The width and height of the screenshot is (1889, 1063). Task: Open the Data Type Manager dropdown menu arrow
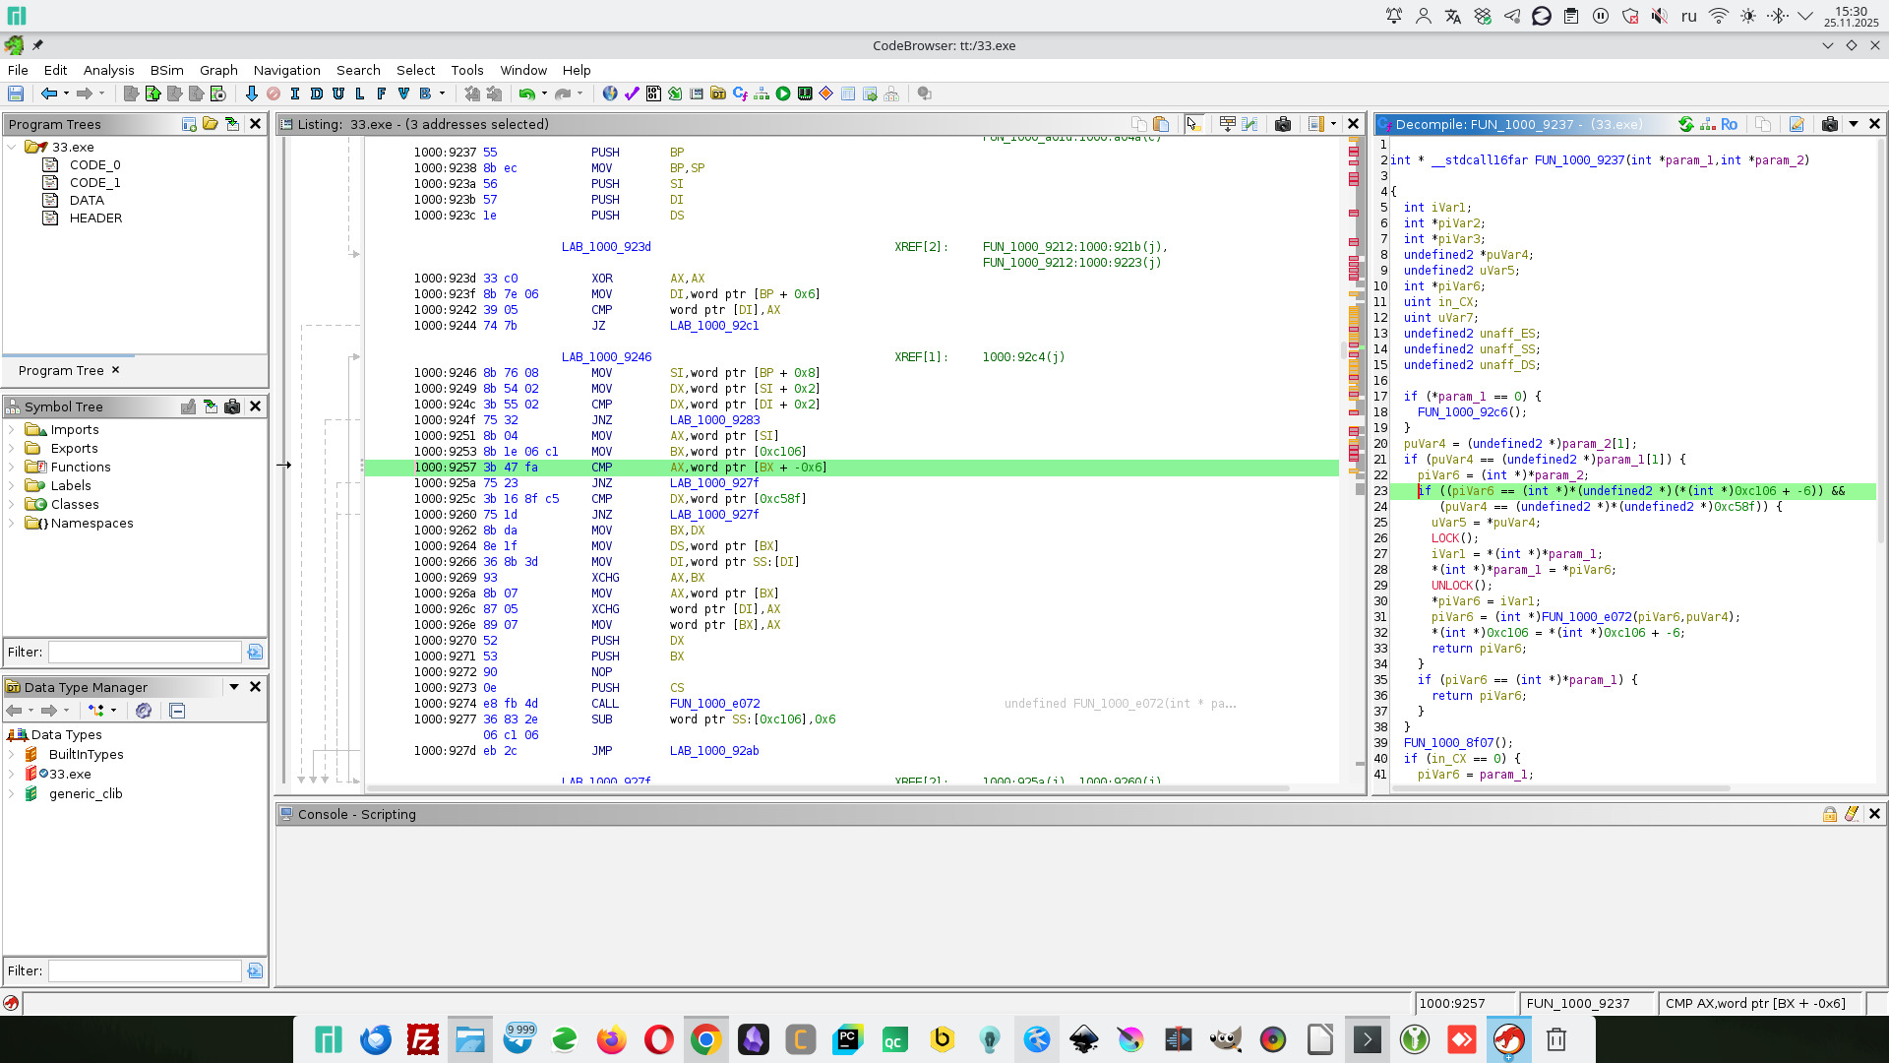[x=234, y=687]
